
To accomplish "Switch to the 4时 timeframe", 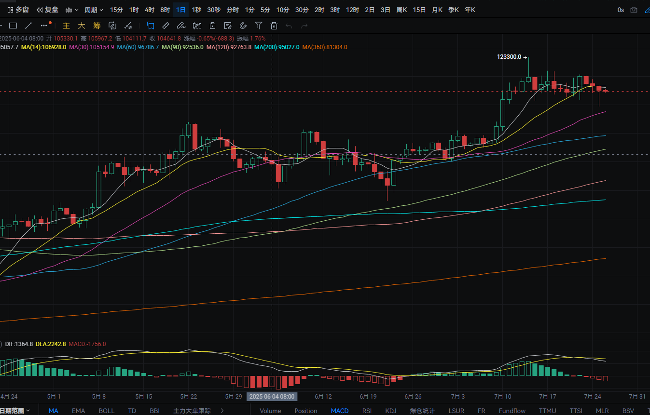I will 150,10.
